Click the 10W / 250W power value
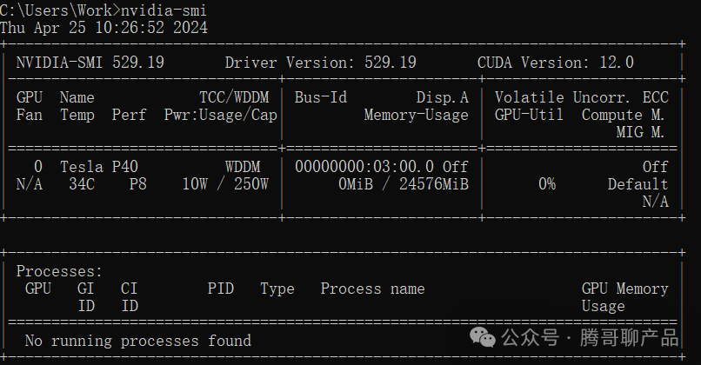 click(225, 184)
